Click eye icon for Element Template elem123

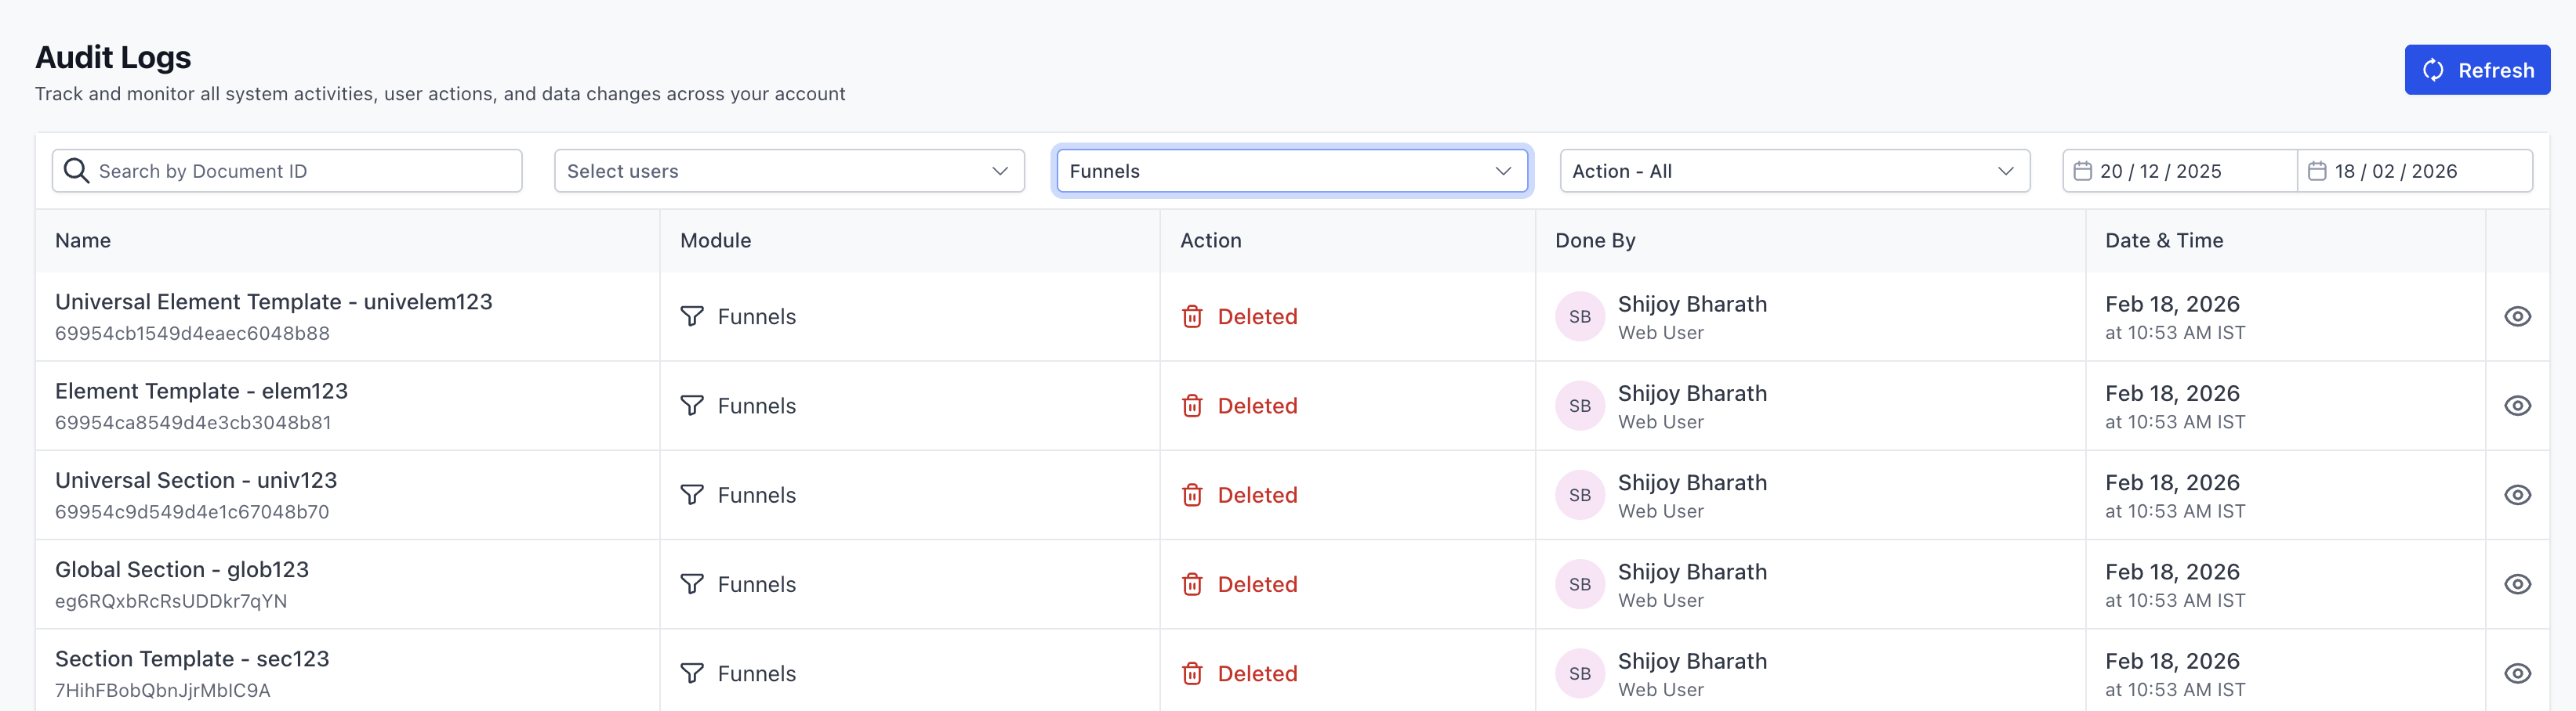pyautogui.click(x=2517, y=406)
